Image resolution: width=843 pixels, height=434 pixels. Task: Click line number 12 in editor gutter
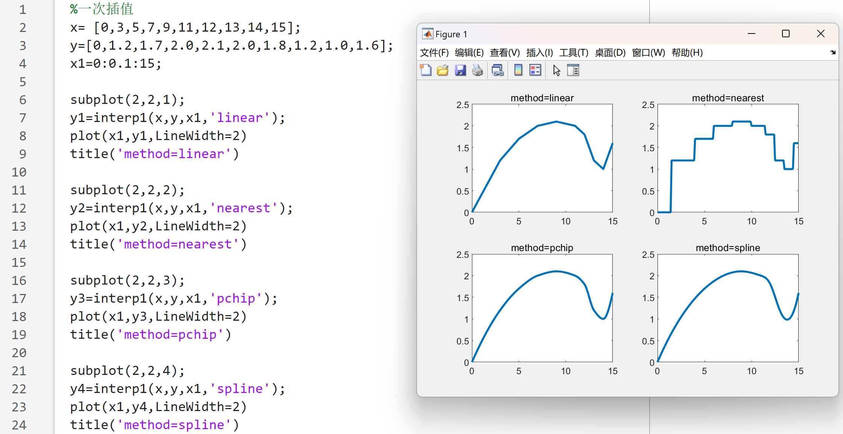19,208
